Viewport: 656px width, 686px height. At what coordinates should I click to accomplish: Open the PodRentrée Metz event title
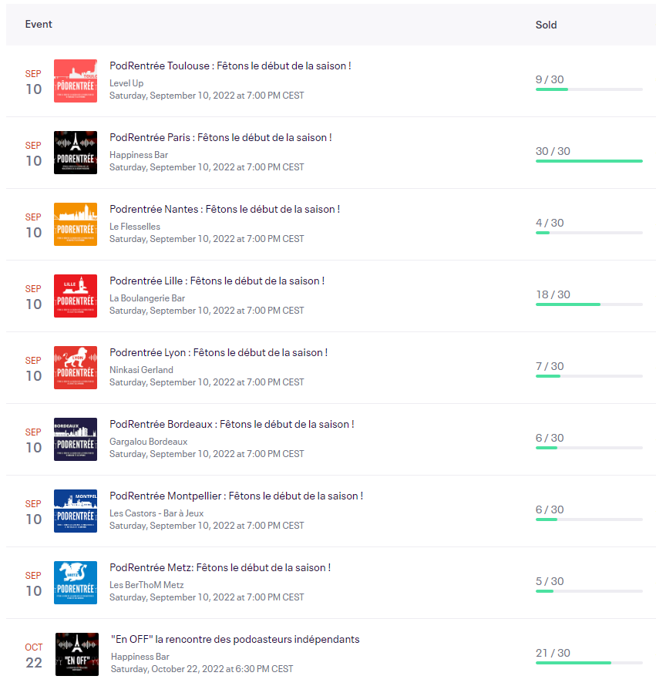tap(220, 567)
